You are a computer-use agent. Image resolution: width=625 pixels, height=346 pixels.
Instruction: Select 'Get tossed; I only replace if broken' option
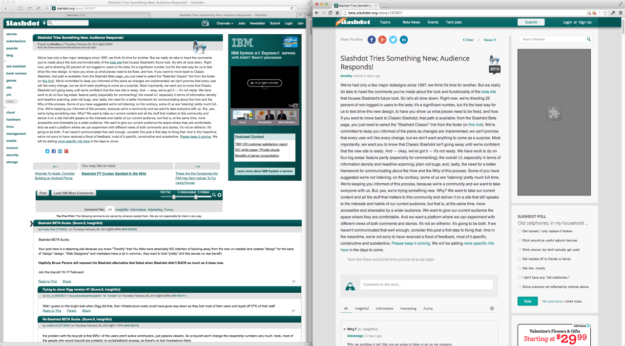click(520, 231)
